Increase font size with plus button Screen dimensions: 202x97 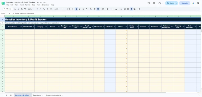(x=72, y=9)
